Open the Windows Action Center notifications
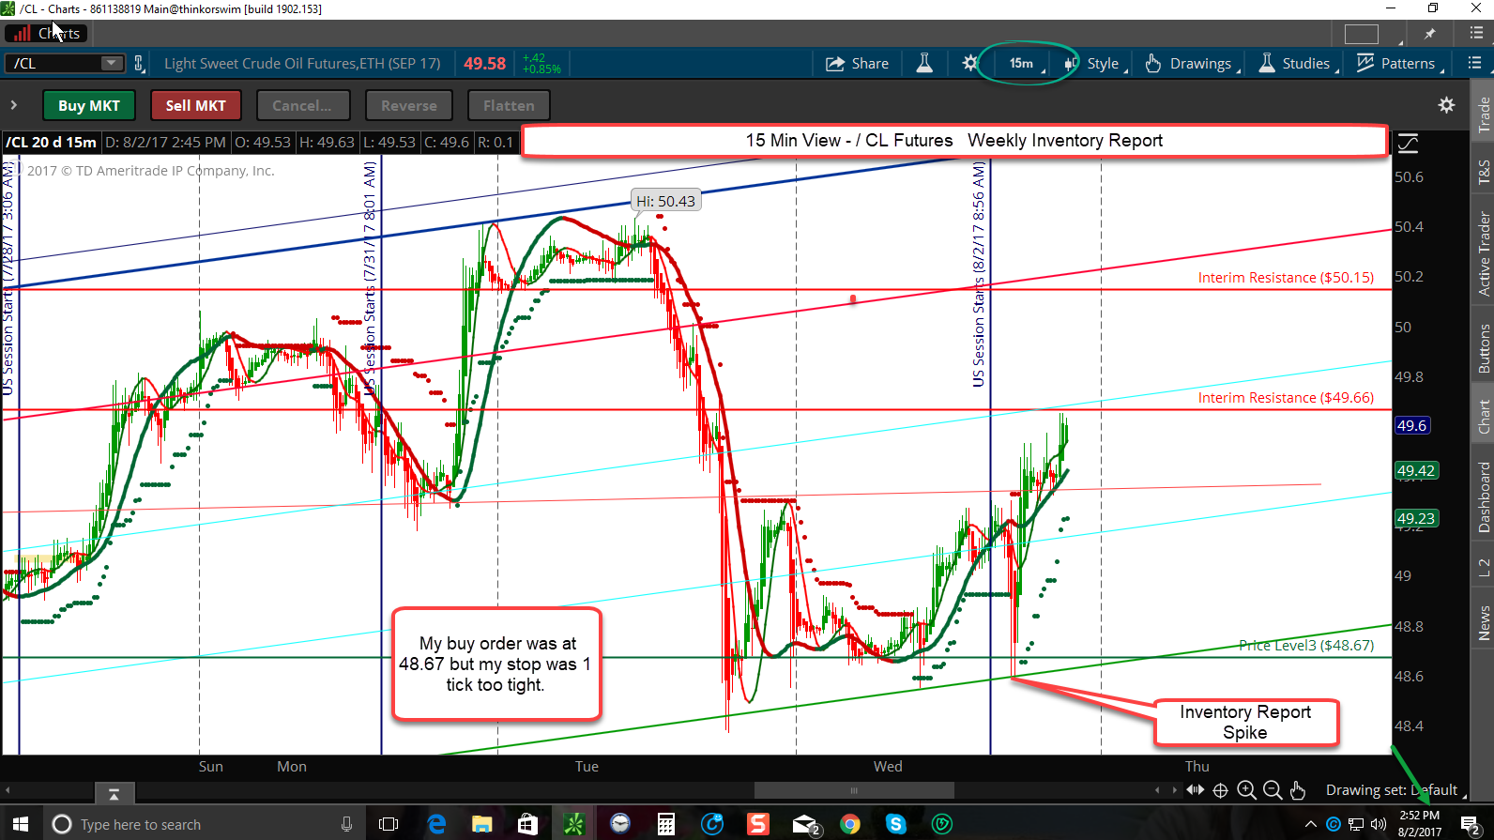 coord(1471,824)
